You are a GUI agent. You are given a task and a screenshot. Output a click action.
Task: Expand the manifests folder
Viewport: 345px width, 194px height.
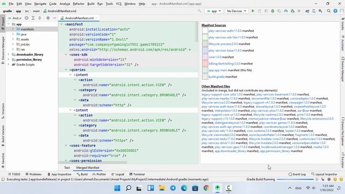click(x=13, y=29)
